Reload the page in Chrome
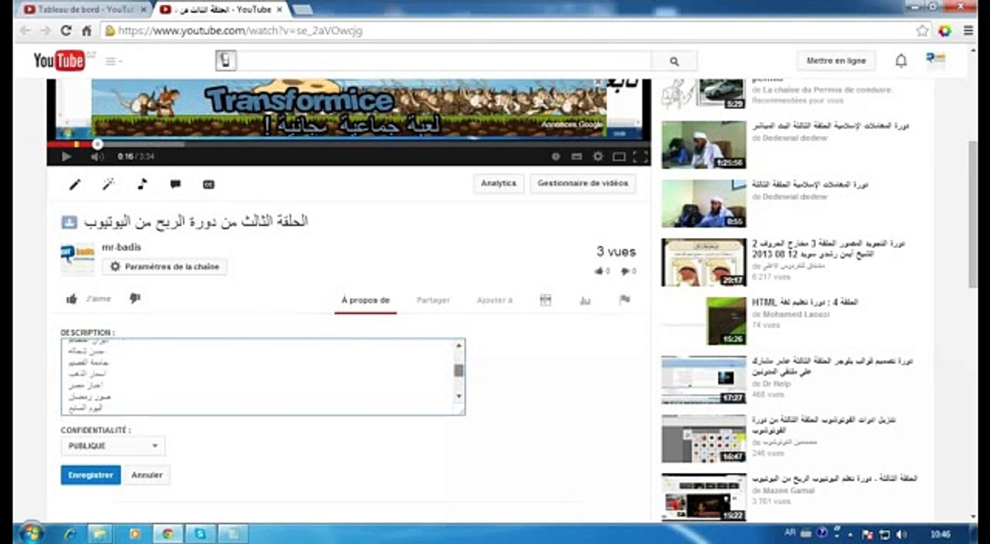Viewport: 990px width, 544px height. [x=66, y=31]
